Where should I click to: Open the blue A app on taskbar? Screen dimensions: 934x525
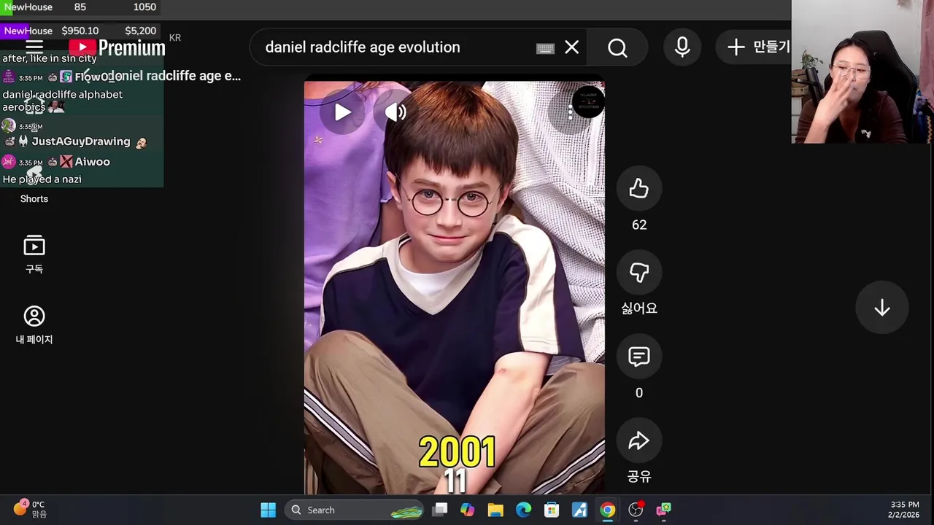(579, 510)
